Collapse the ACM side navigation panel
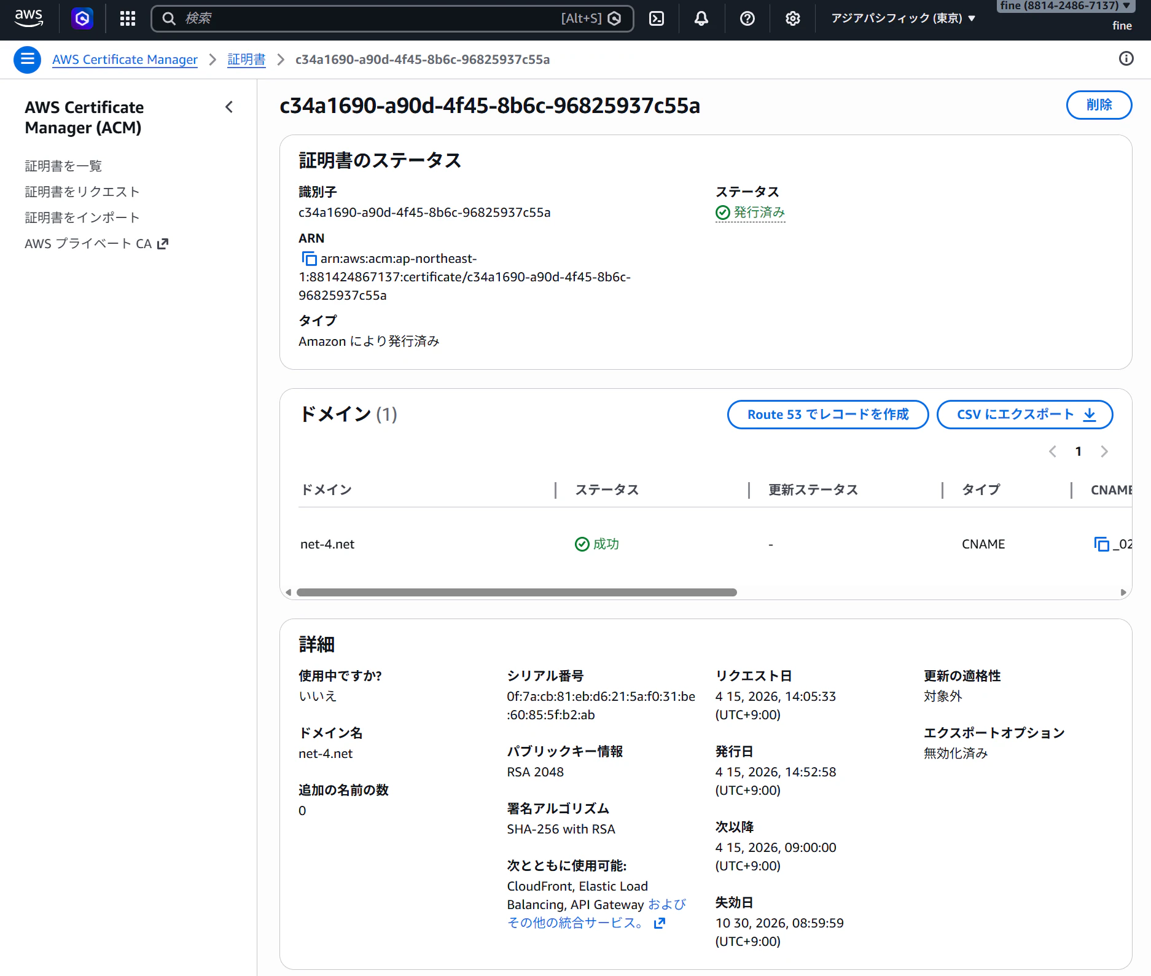The height and width of the screenshot is (976, 1151). click(229, 107)
